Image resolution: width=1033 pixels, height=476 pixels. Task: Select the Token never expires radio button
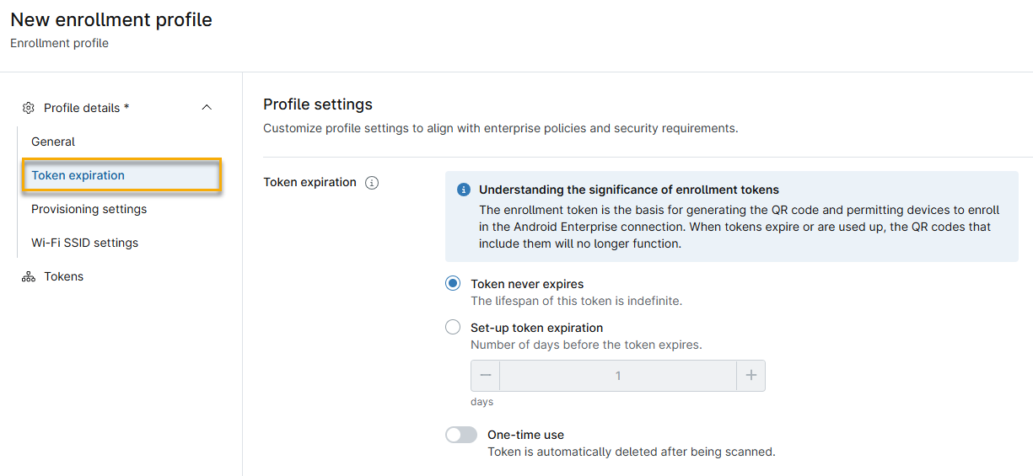click(453, 284)
